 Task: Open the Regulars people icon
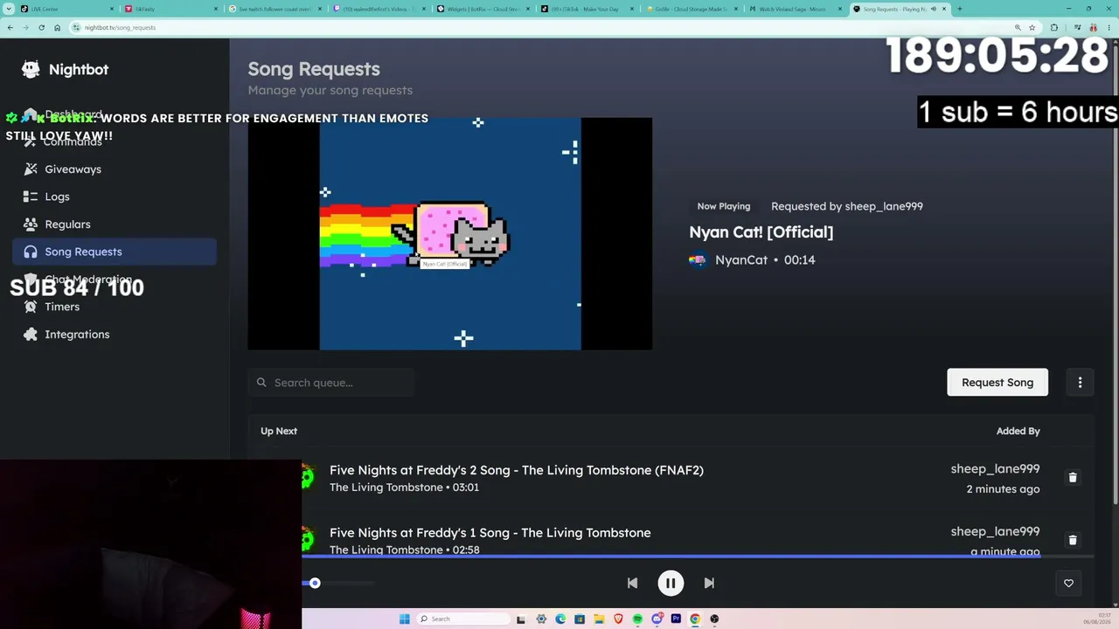click(31, 225)
